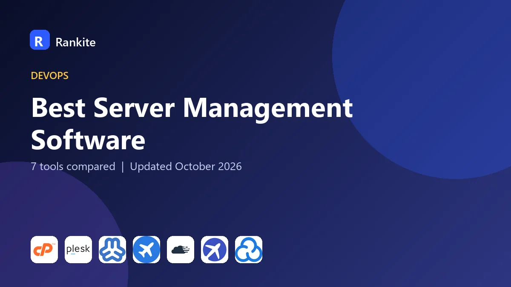Click the Webmin blue trefoil logo
This screenshot has width=511, height=287.
point(112,250)
